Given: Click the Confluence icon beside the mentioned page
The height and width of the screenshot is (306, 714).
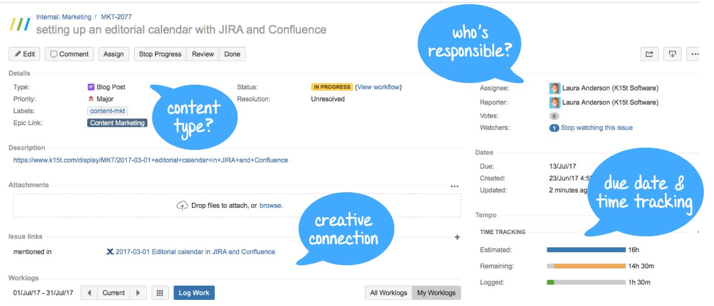Looking at the screenshot, I should (109, 252).
